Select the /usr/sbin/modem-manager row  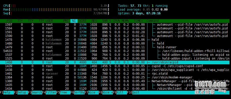pyautogui.click(x=115, y=77)
